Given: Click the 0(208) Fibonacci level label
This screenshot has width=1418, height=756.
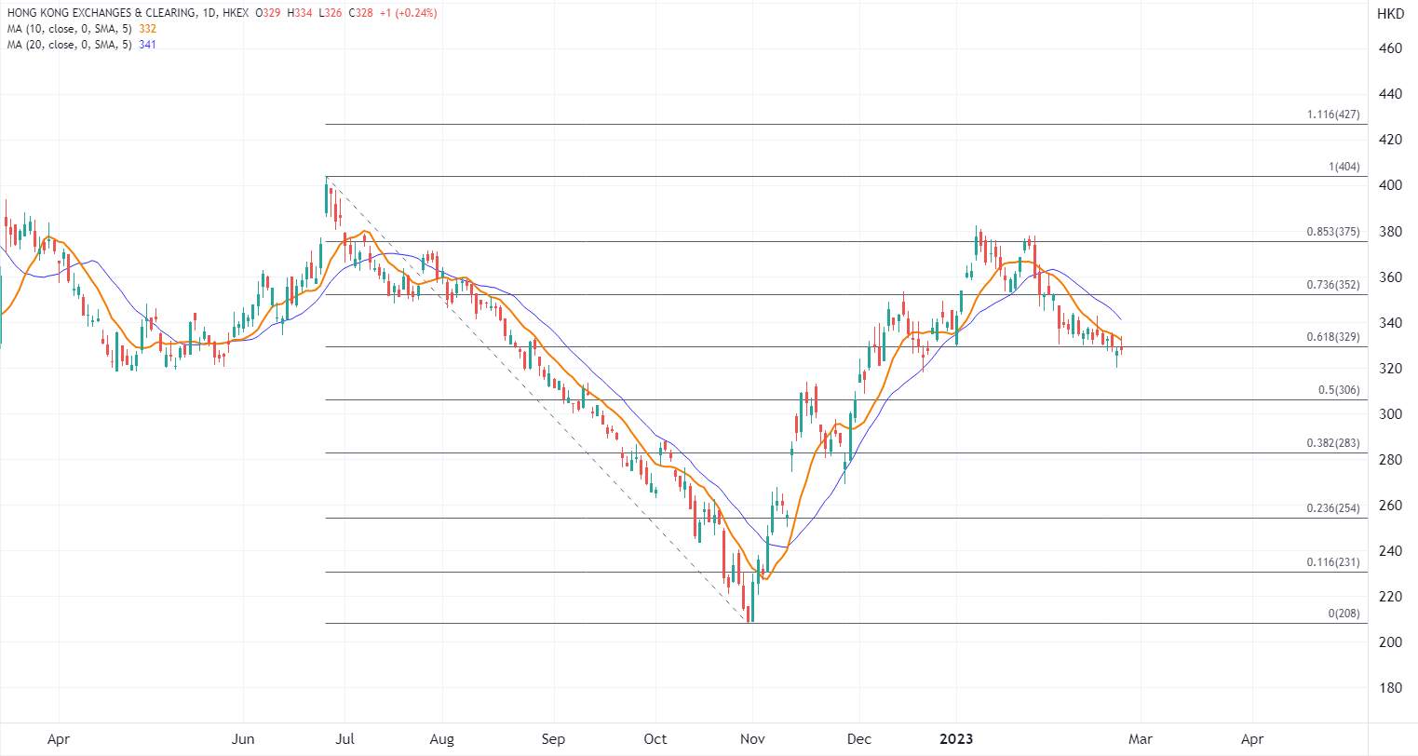Looking at the screenshot, I should (x=1344, y=614).
